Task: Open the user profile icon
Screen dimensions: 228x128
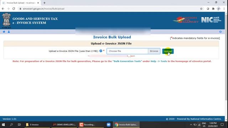Action: 9,32
